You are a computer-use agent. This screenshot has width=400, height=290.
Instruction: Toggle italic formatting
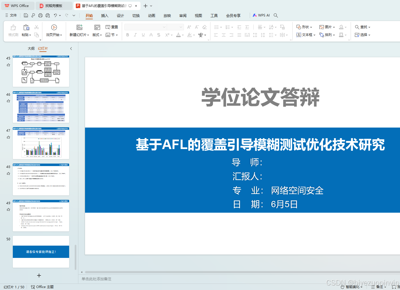pos(135,35)
